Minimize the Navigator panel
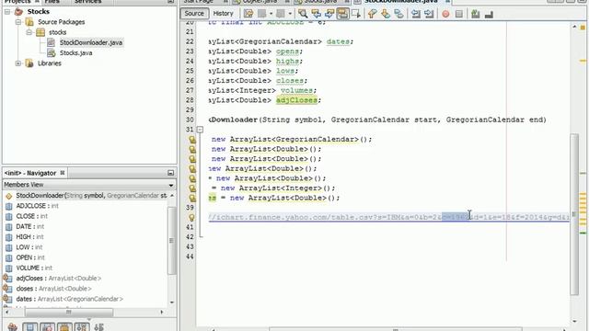This screenshot has width=589, height=331. (170, 173)
